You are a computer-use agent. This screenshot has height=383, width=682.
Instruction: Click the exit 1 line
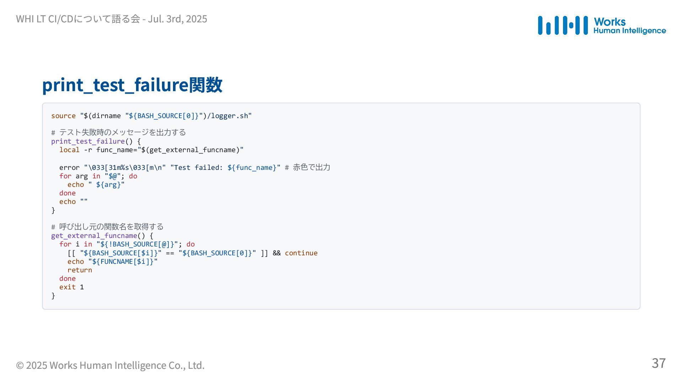71,287
